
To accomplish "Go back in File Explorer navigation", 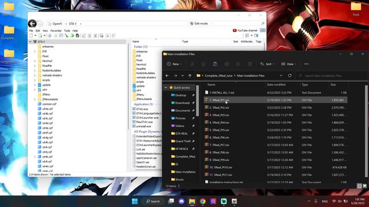I will click(167, 75).
